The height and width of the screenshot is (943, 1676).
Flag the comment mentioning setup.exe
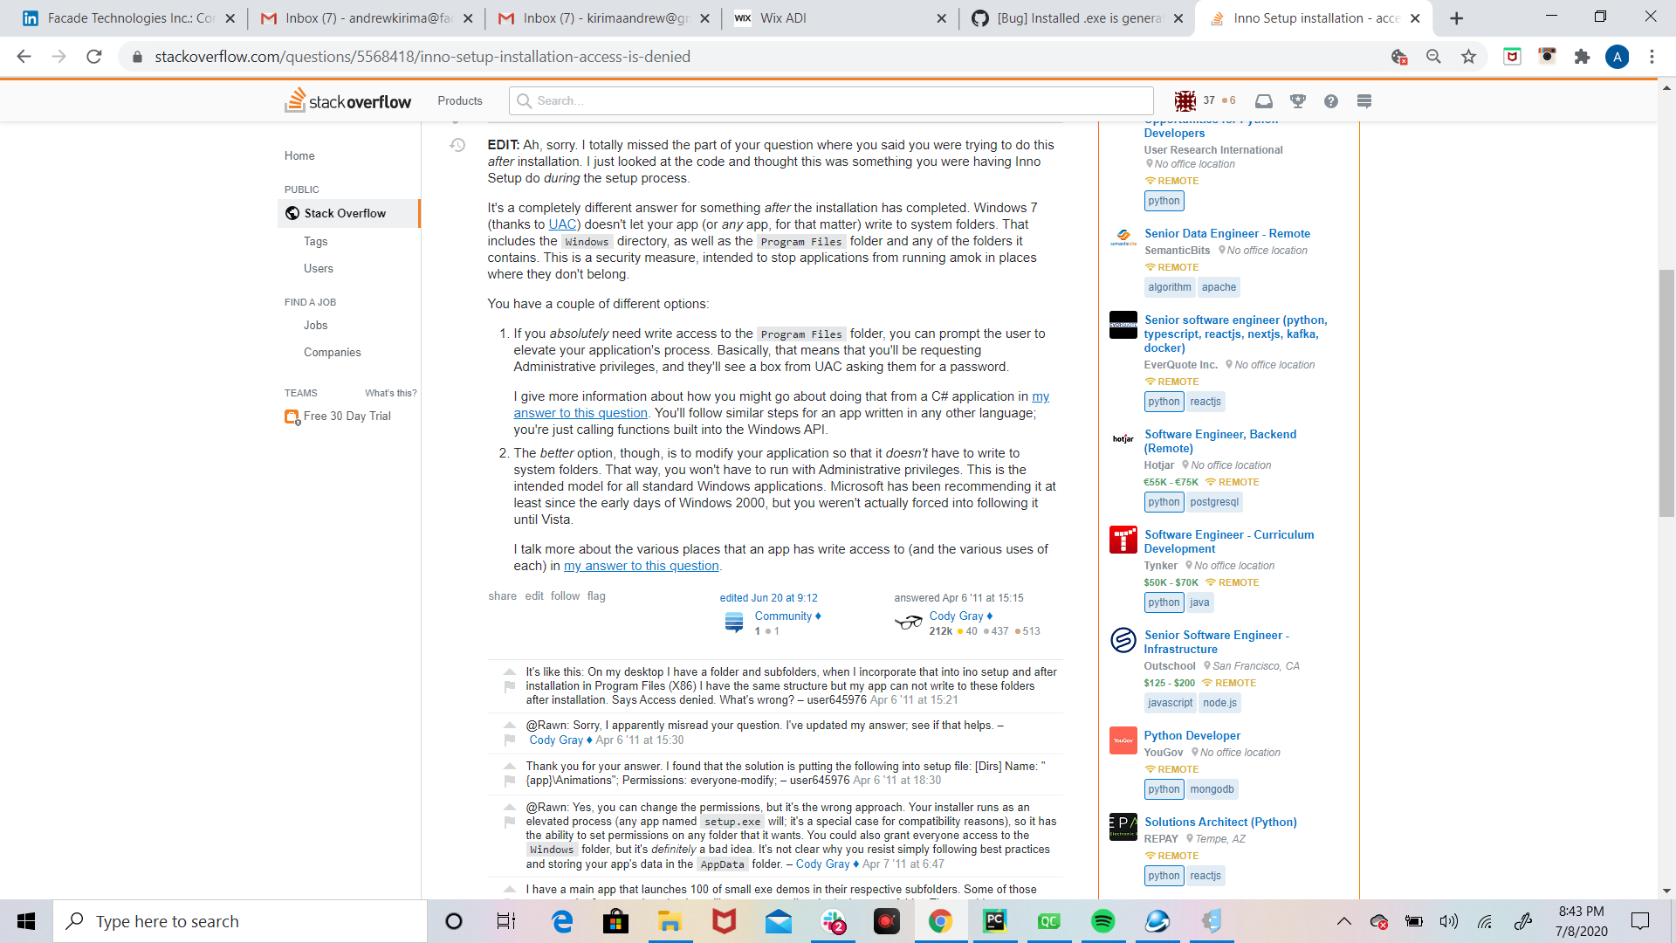510,823
